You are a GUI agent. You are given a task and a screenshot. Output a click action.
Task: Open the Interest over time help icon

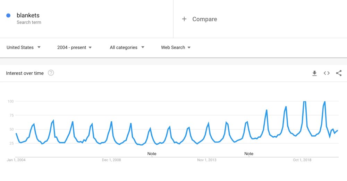tap(51, 73)
